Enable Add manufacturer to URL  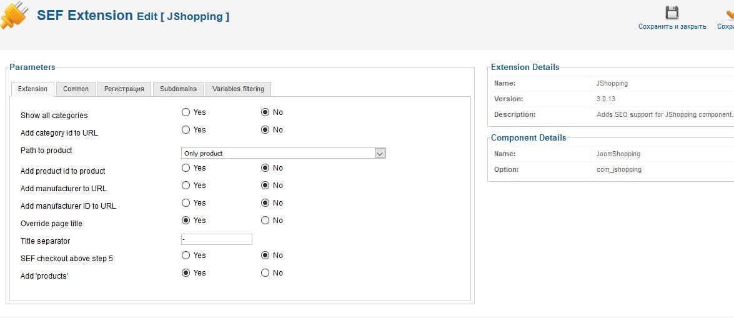click(x=186, y=186)
